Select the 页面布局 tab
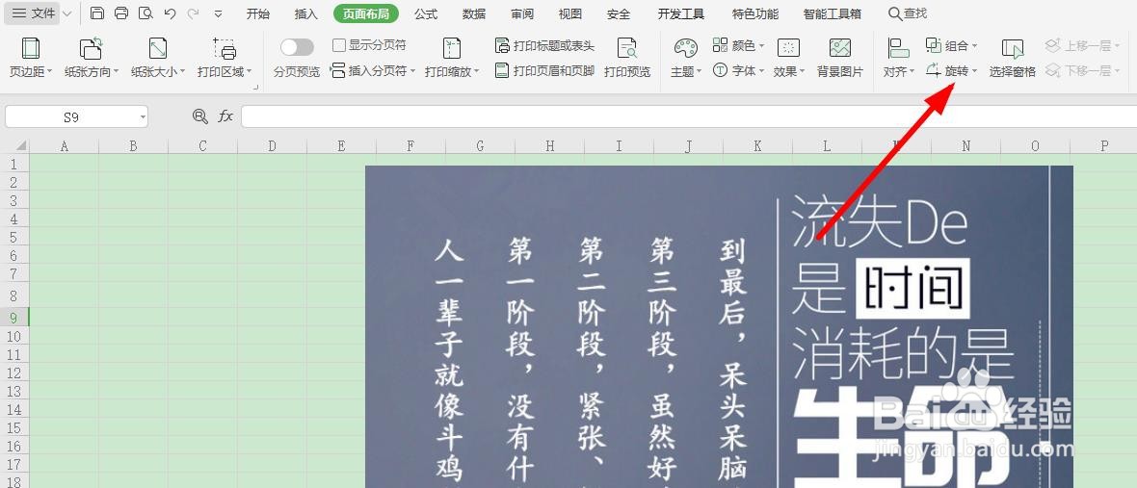Screen dimensions: 1137x488 (366, 13)
